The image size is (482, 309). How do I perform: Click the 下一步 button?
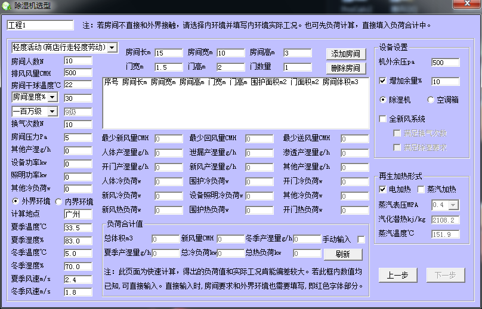click(446, 275)
